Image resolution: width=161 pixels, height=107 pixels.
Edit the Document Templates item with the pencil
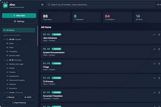(x=154, y=93)
